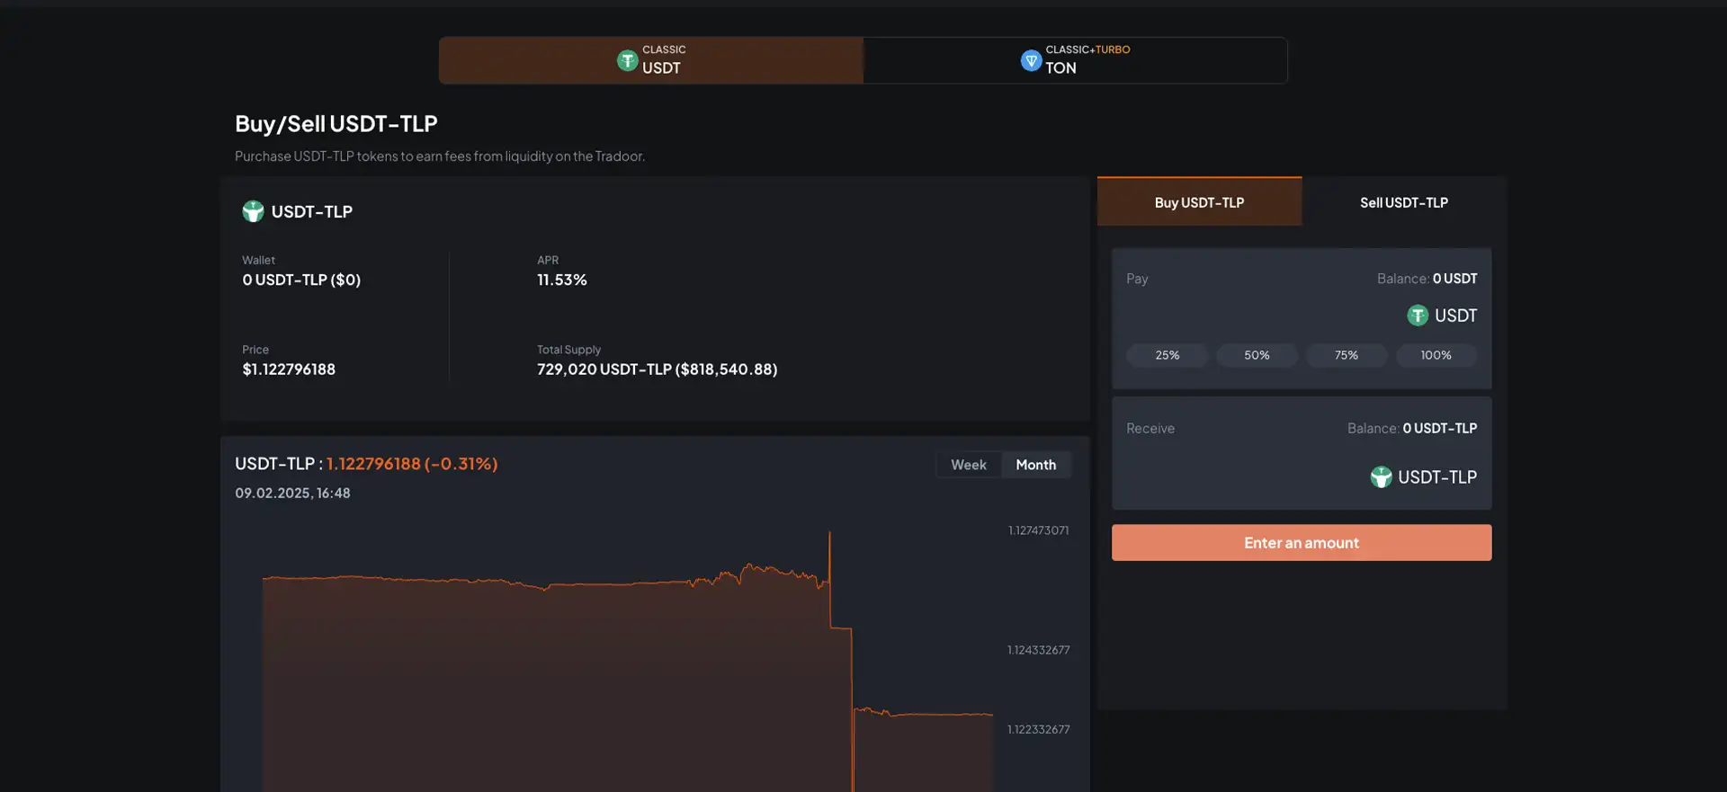Image resolution: width=1727 pixels, height=792 pixels.
Task: Select 25% of balance to pay
Action: click(x=1167, y=355)
